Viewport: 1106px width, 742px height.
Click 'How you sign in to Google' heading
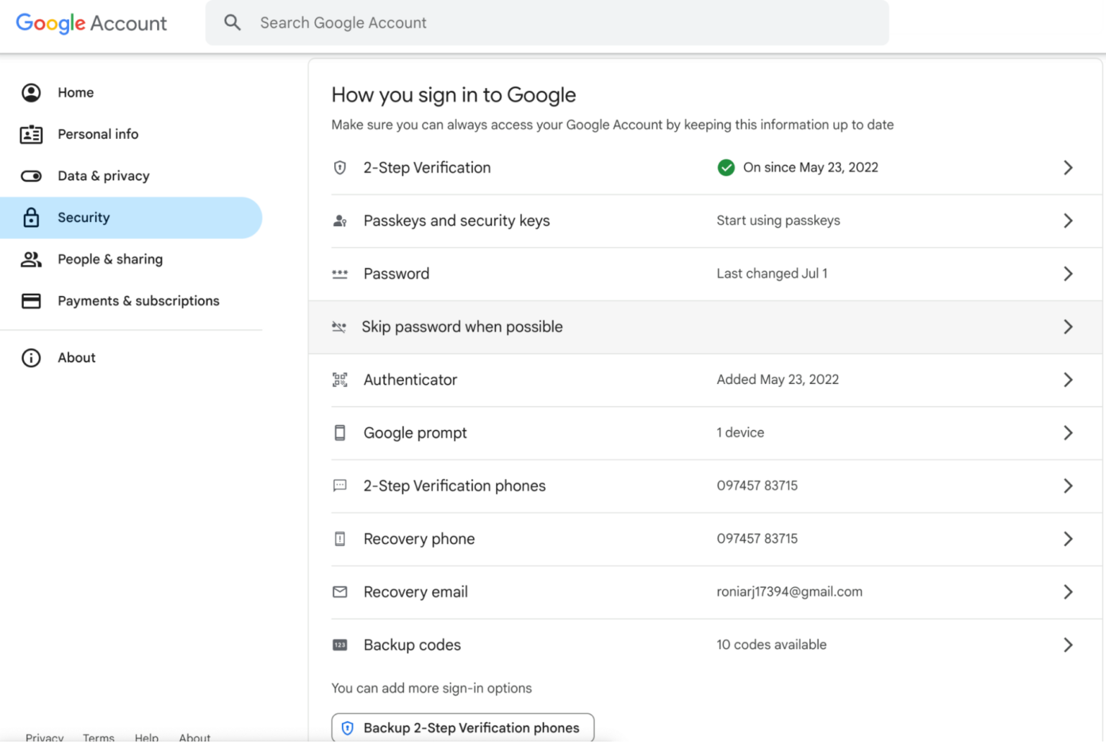454,95
